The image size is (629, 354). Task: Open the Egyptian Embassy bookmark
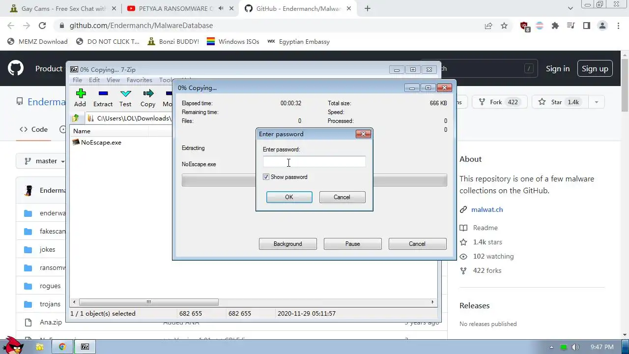pyautogui.click(x=298, y=42)
